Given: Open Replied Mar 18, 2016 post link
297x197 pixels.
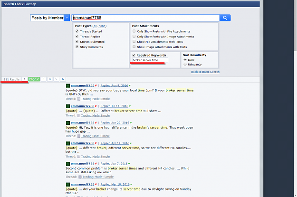Looking at the screenshot, I should coord(115,184).
